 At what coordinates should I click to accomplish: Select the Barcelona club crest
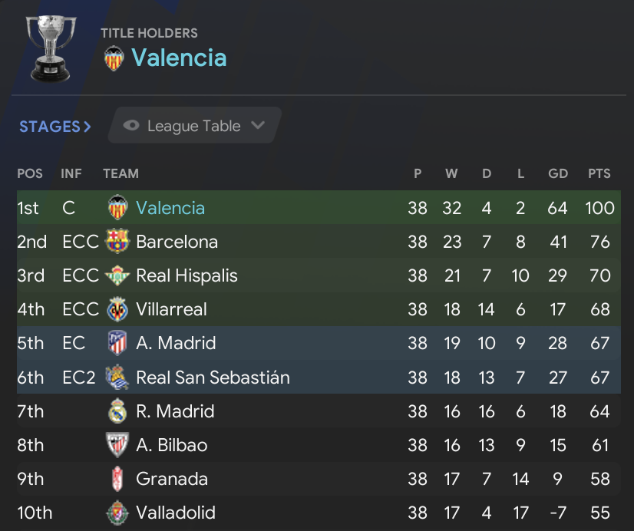pyautogui.click(x=116, y=242)
